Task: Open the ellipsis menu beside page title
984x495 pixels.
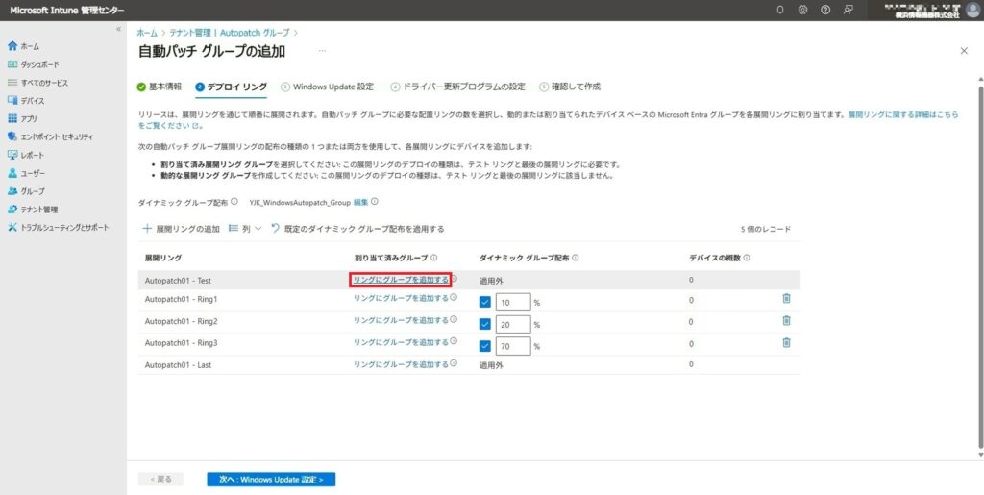Action: 322,51
